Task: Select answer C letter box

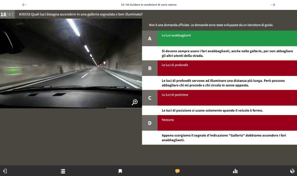Action: (150, 98)
